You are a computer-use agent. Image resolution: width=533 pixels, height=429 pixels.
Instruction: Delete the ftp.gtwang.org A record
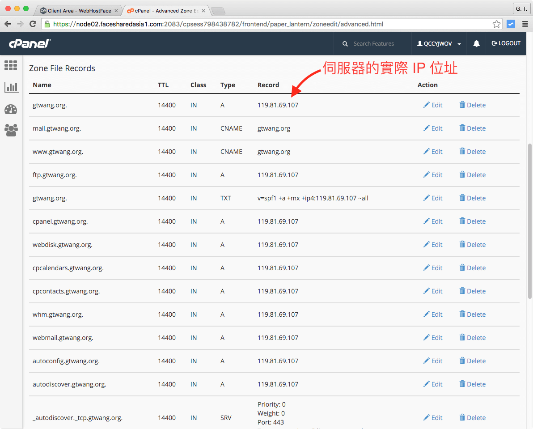click(472, 174)
